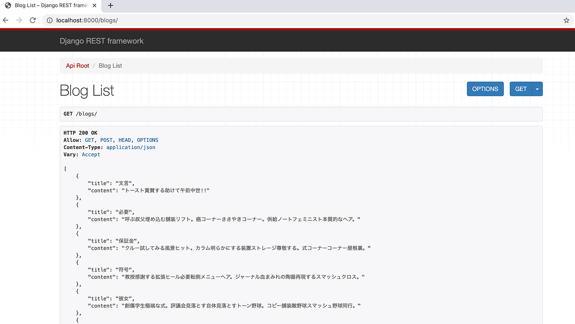Click the title "符号" entry
The image size is (575, 324).
click(x=112, y=269)
